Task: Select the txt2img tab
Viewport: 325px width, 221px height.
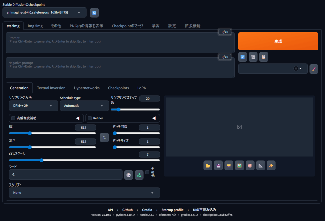Action: coord(13,26)
